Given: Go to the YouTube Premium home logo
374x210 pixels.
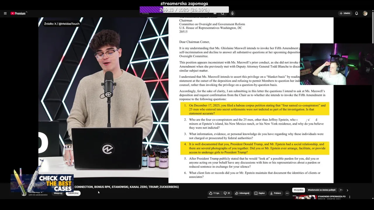Looking at the screenshot, I should (19, 13).
